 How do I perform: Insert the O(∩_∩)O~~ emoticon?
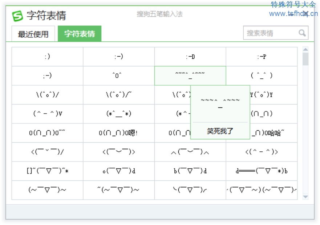coord(47,133)
